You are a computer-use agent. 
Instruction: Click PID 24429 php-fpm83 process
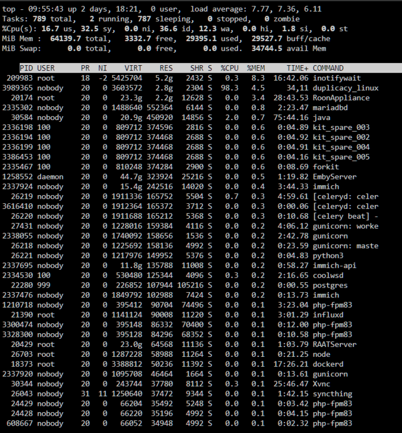pos(22,404)
